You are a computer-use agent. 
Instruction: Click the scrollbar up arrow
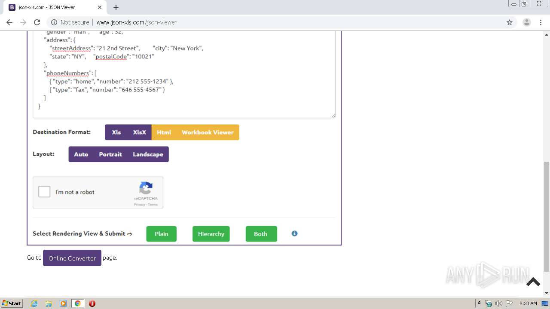click(546, 34)
